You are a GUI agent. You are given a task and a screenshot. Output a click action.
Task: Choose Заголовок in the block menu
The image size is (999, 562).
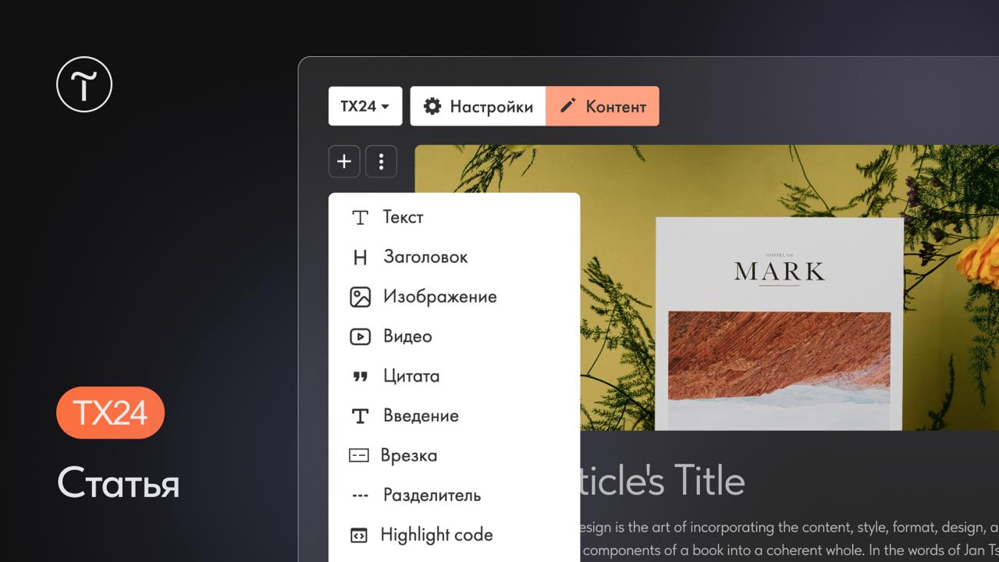454,257
